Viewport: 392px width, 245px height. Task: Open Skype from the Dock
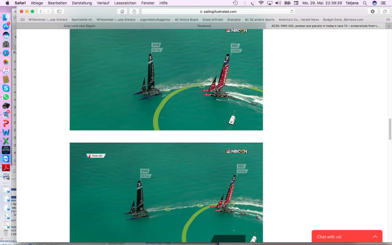coord(6,88)
